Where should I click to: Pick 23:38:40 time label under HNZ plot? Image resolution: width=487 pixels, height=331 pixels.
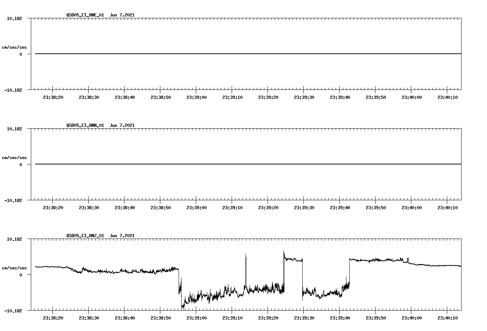click(x=125, y=318)
